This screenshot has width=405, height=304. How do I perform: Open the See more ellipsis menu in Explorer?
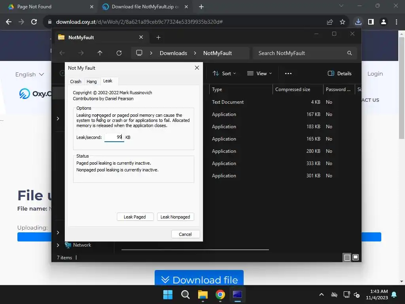tap(288, 73)
